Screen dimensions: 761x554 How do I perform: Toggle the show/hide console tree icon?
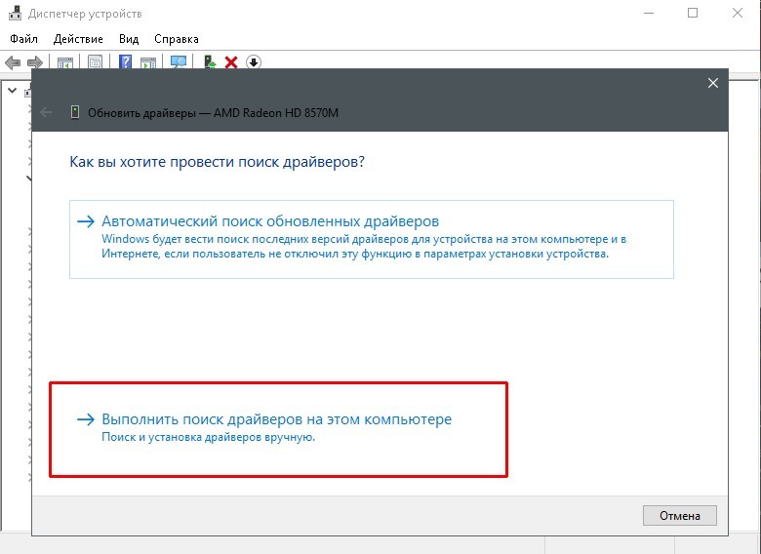(65, 62)
